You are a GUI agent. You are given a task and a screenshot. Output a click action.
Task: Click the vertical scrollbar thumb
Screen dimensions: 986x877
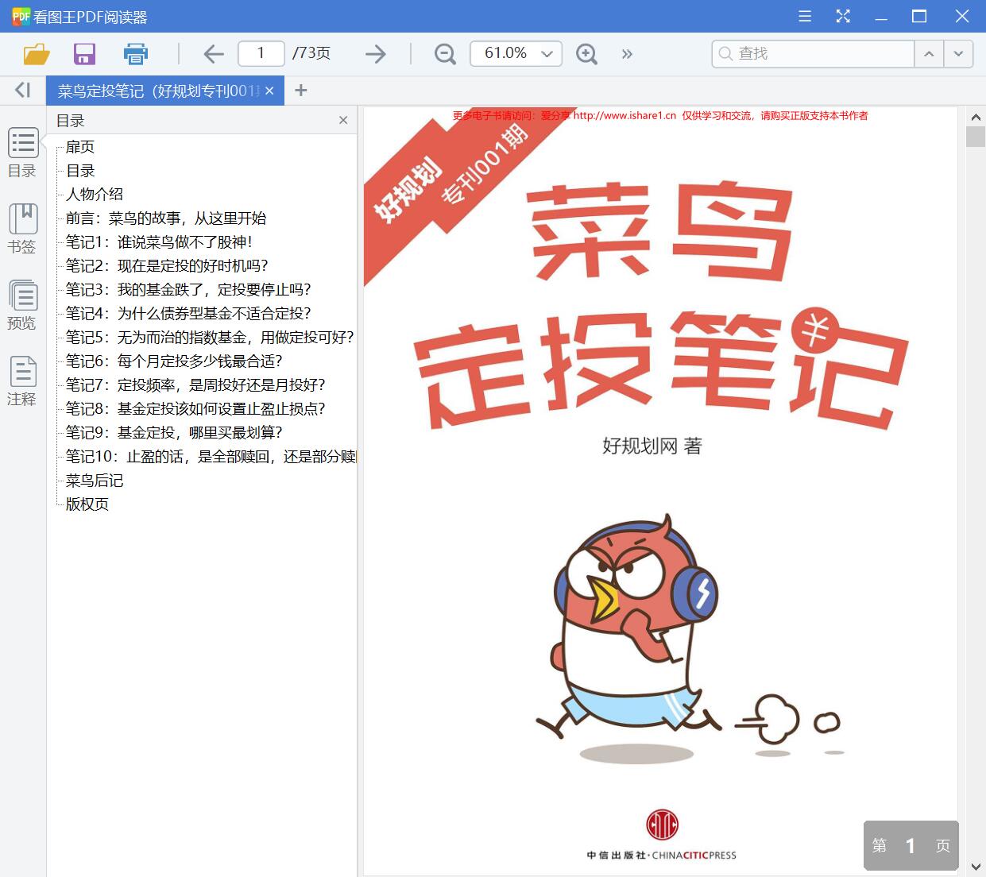coord(976,137)
